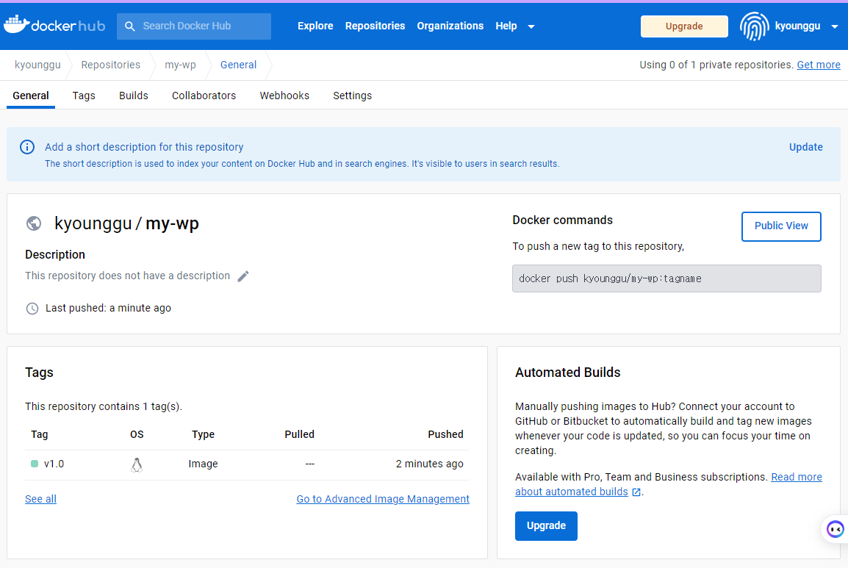Expand the kyounggu account dropdown arrow
The image size is (848, 568).
[x=835, y=26]
